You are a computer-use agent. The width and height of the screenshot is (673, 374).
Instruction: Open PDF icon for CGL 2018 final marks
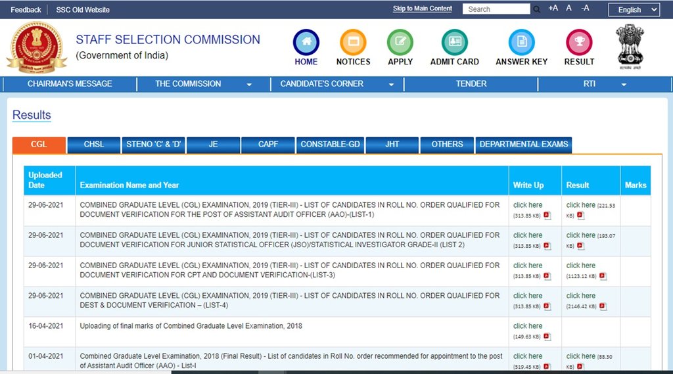(547, 337)
